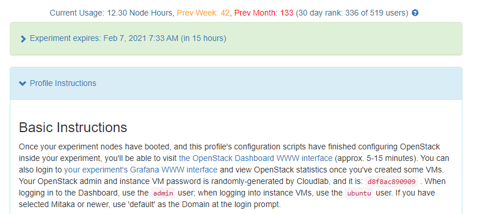Click the ubuntu user code label

(x=358, y=193)
